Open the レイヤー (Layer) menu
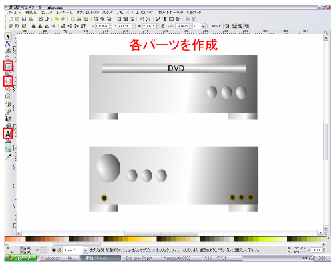 tap(65, 12)
